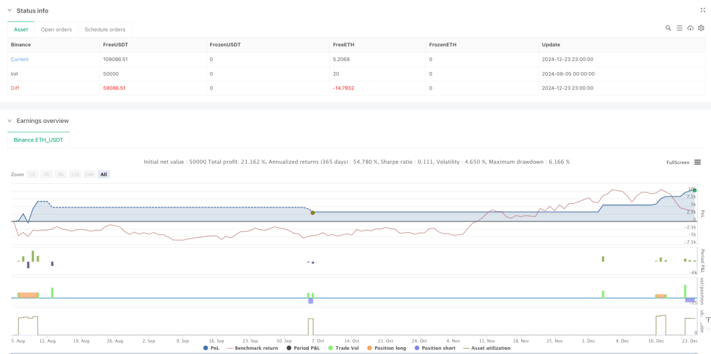This screenshot has height=354, width=711.
Task: Toggle Benchmark return legend item
Action: coord(252,348)
